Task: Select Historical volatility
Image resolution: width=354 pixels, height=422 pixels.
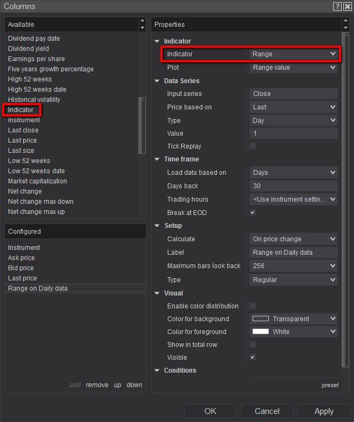Action: point(34,100)
